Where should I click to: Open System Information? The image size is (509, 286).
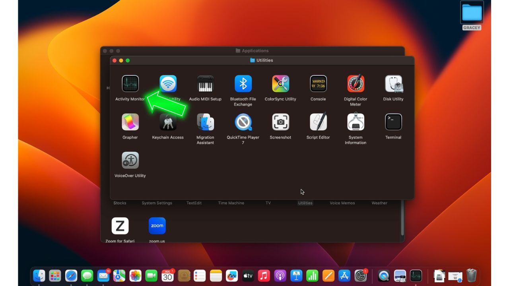pos(356,122)
